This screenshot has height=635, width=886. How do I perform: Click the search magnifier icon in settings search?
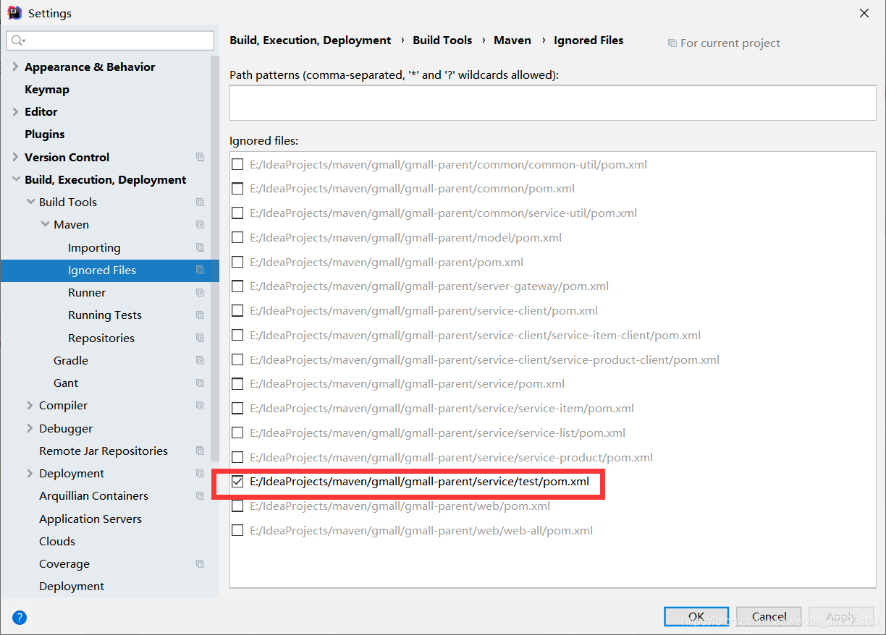pyautogui.click(x=18, y=41)
